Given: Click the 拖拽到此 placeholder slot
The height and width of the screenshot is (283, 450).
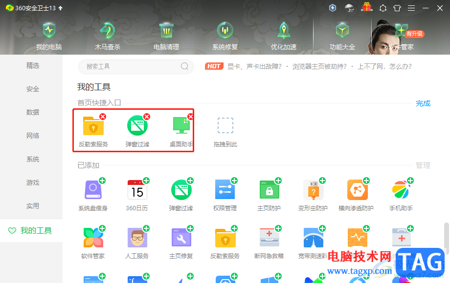Looking at the screenshot, I should tap(225, 125).
